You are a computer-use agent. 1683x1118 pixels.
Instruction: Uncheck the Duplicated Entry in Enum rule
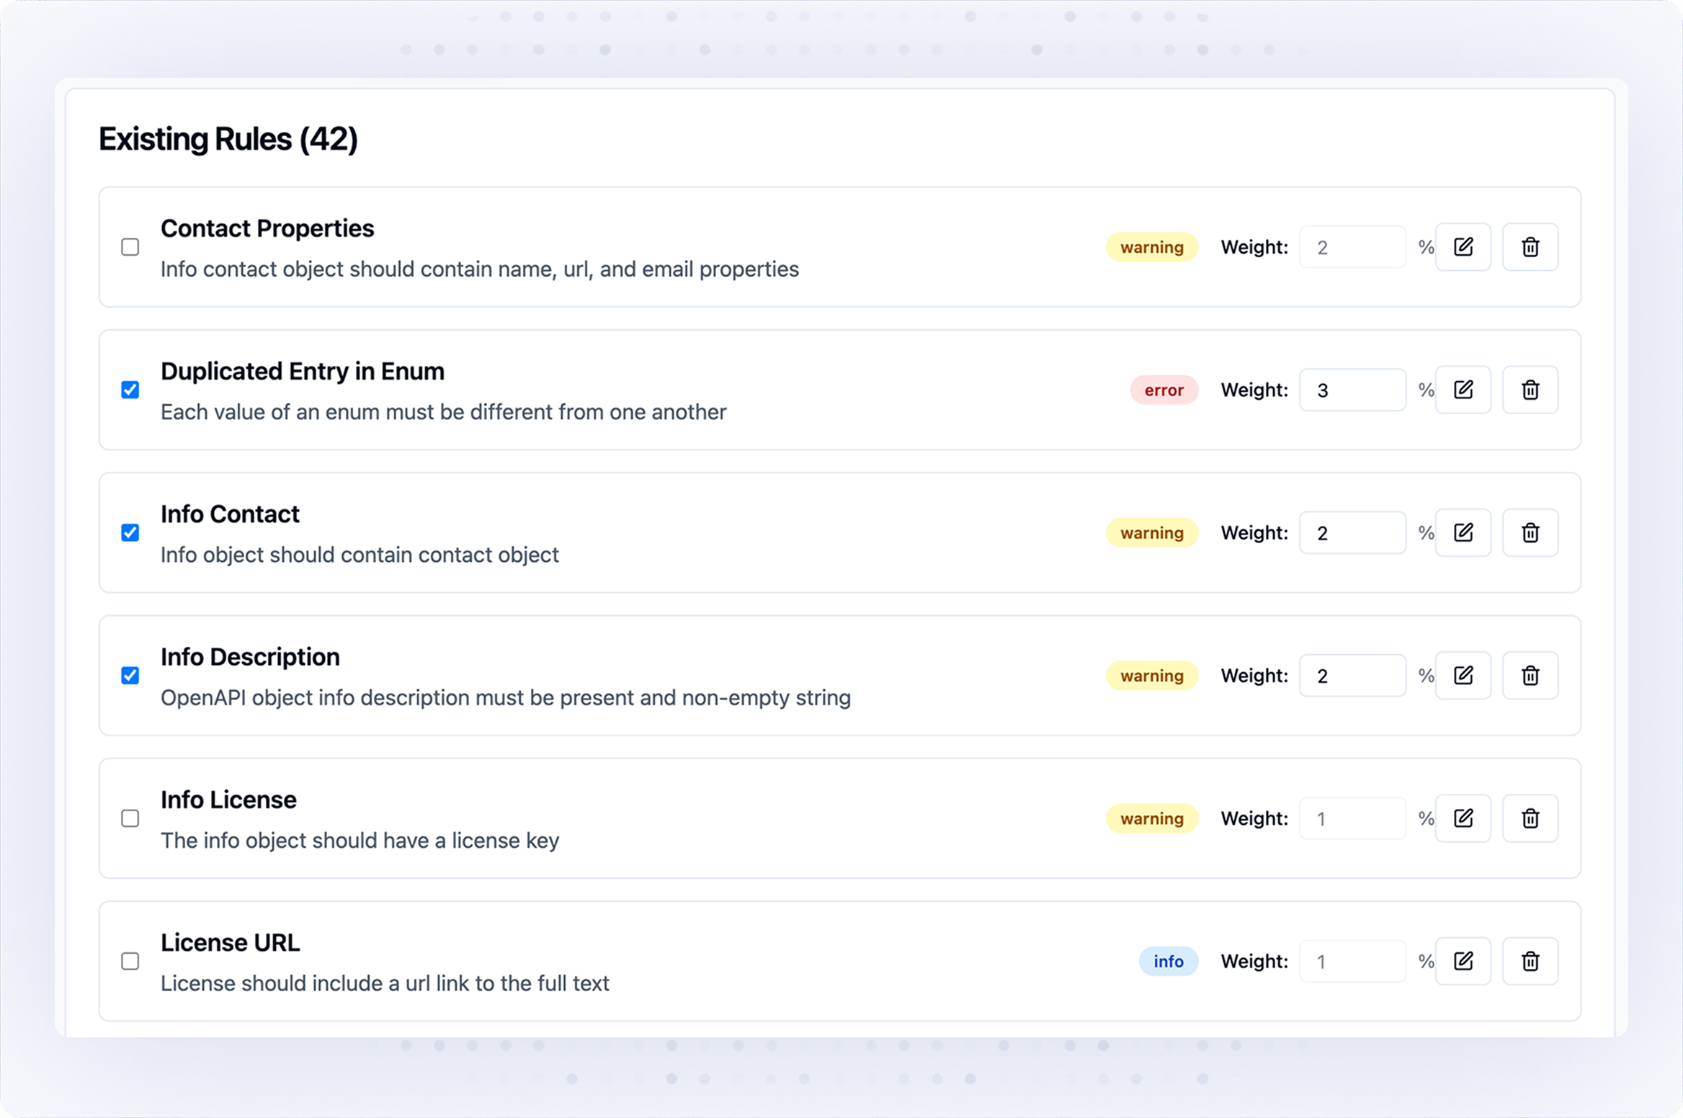(130, 390)
